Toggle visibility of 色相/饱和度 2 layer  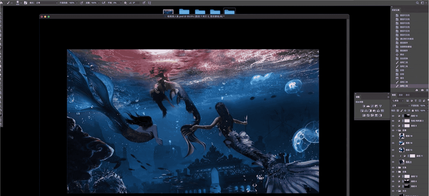393,121
